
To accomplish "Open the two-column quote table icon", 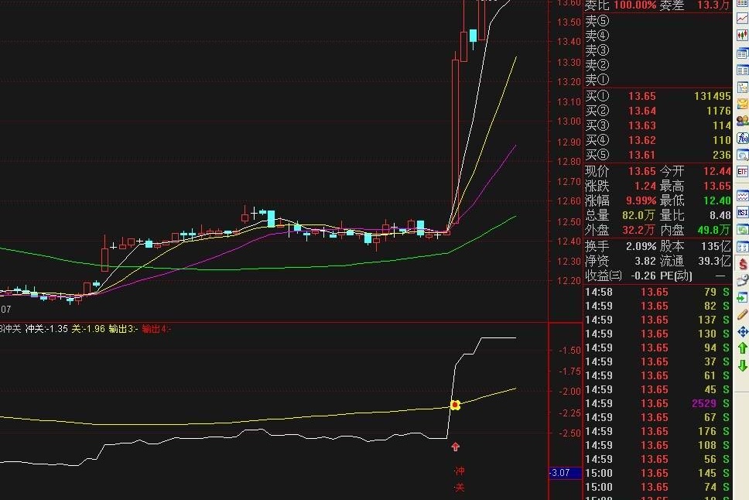I will tap(743, 70).
